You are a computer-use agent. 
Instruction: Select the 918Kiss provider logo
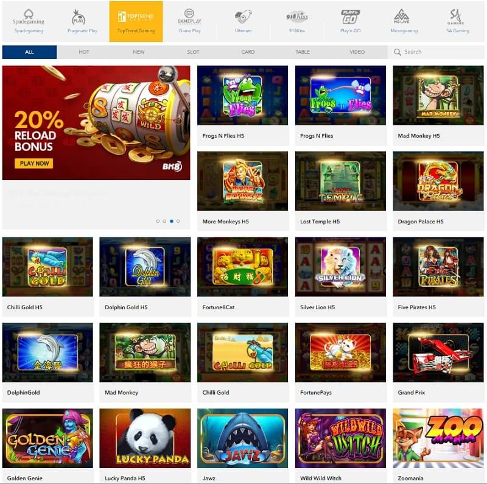(x=297, y=16)
